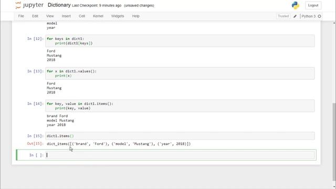The image size is (336, 189).
Task: Click the In [13] prompt label
Action: pyautogui.click(x=35, y=71)
